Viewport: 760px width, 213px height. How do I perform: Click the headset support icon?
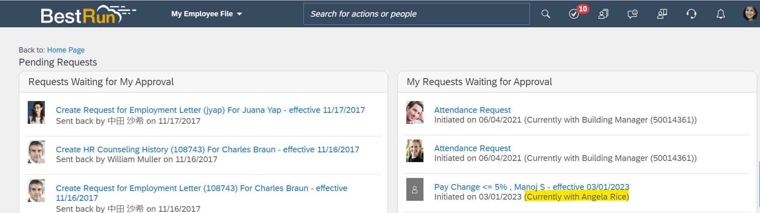click(691, 14)
